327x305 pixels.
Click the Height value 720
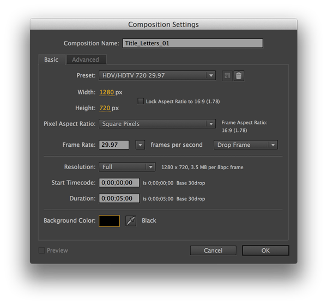(105, 108)
